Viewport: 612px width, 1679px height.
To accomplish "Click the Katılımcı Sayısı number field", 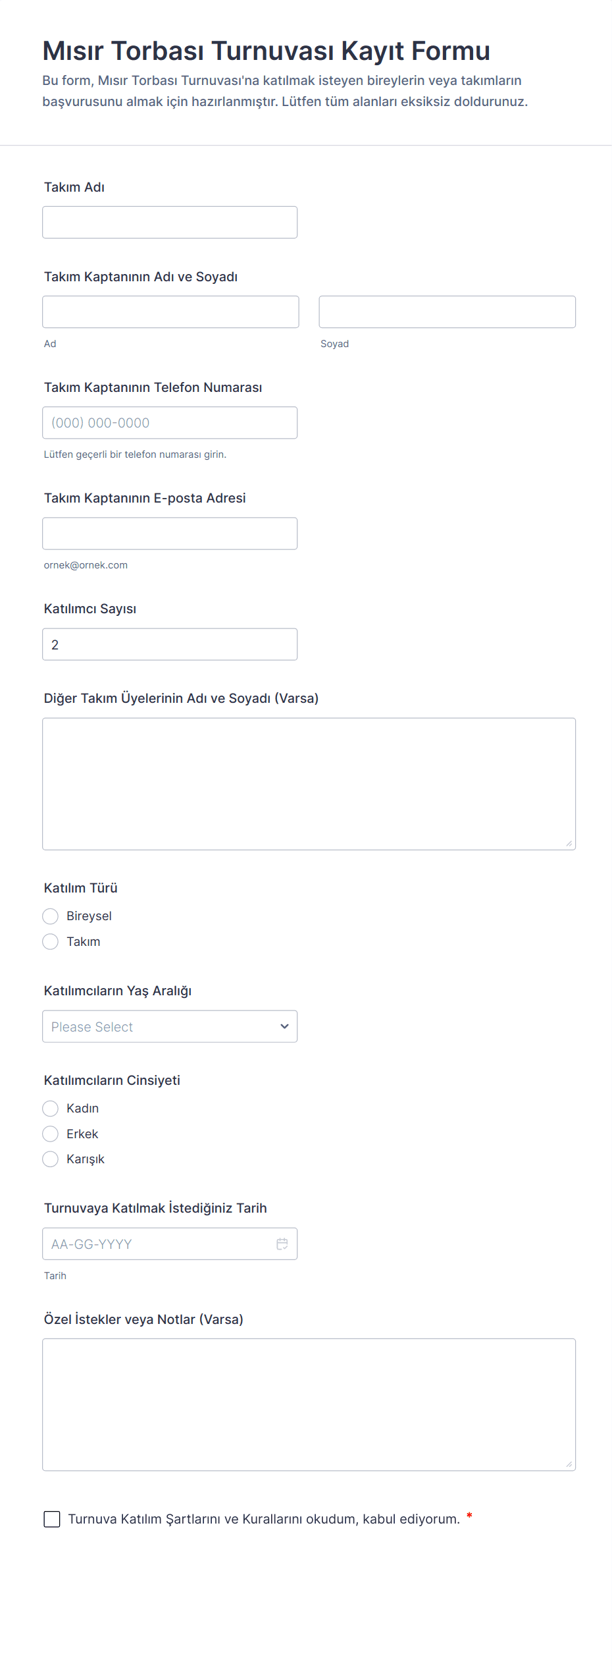I will [x=169, y=644].
